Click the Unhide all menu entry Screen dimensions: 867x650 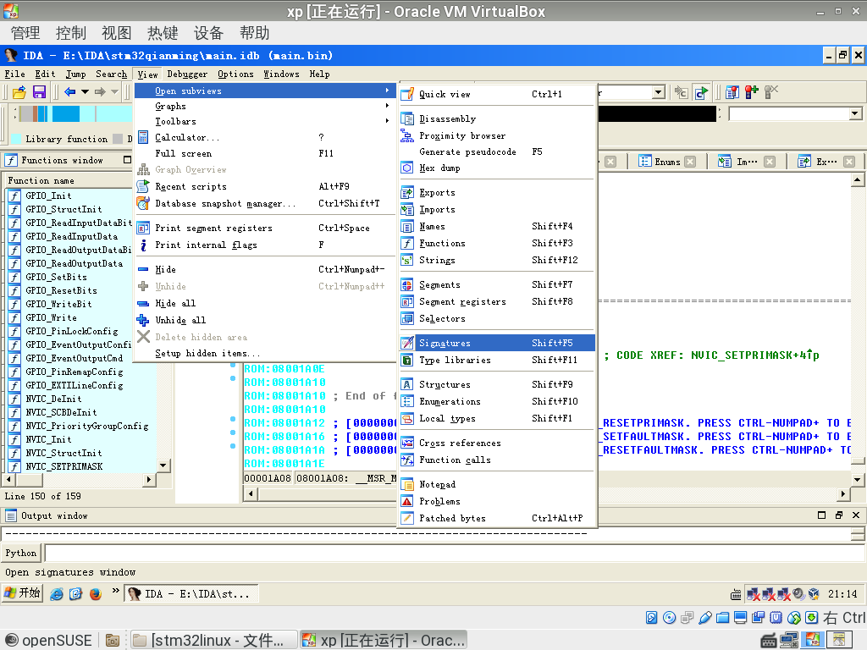point(265,320)
